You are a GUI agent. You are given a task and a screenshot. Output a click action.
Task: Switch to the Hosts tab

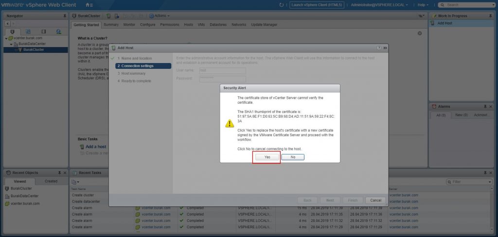[188, 25]
